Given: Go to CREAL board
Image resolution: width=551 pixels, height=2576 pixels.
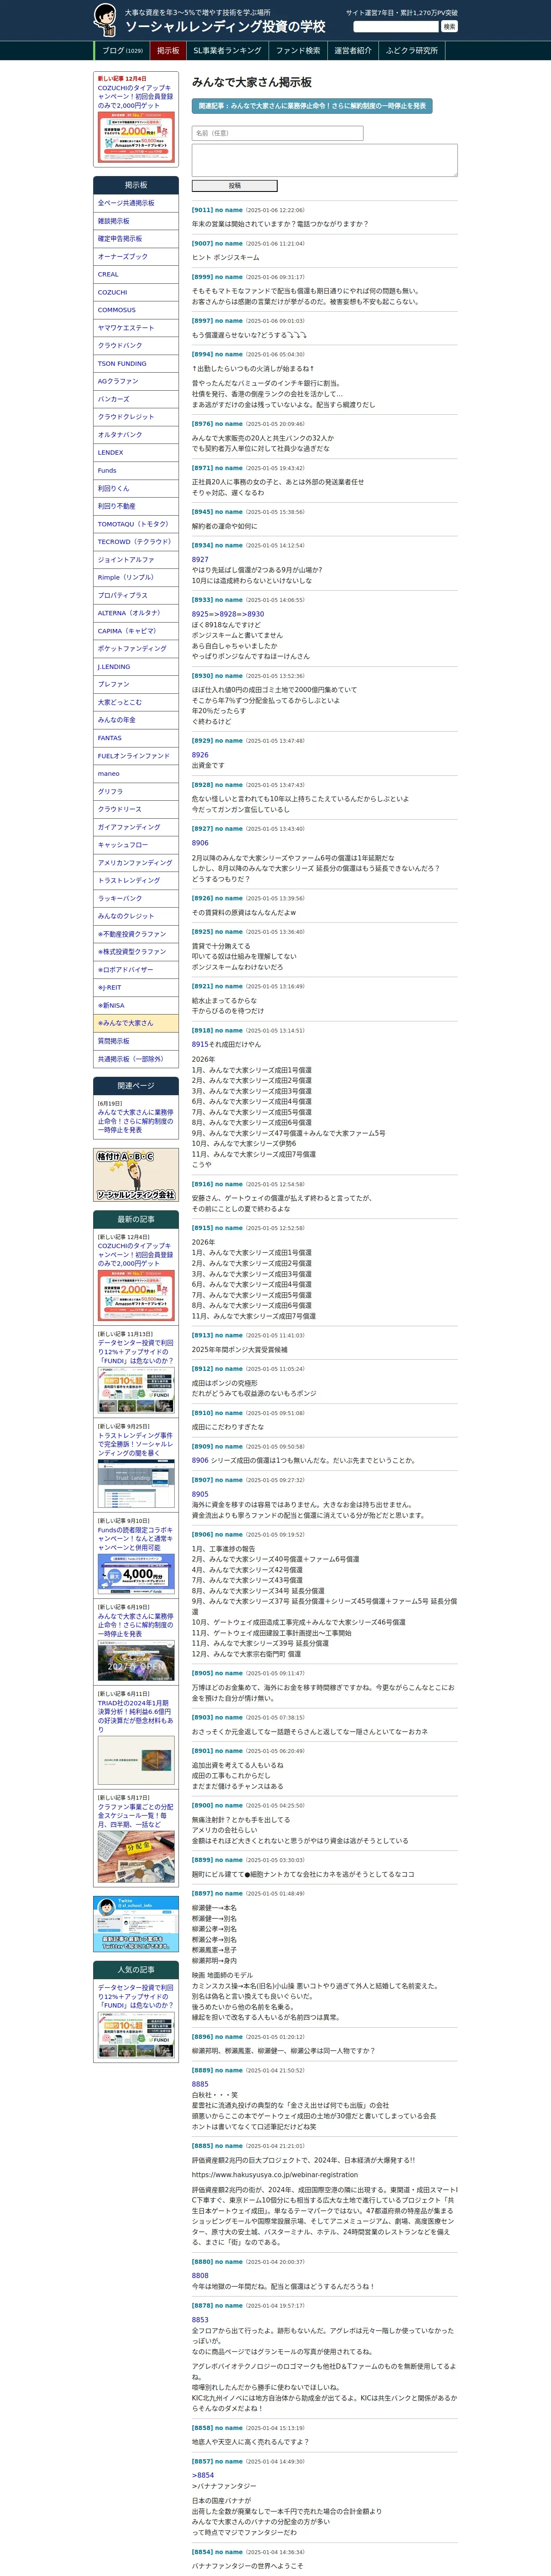Looking at the screenshot, I should point(136,274).
